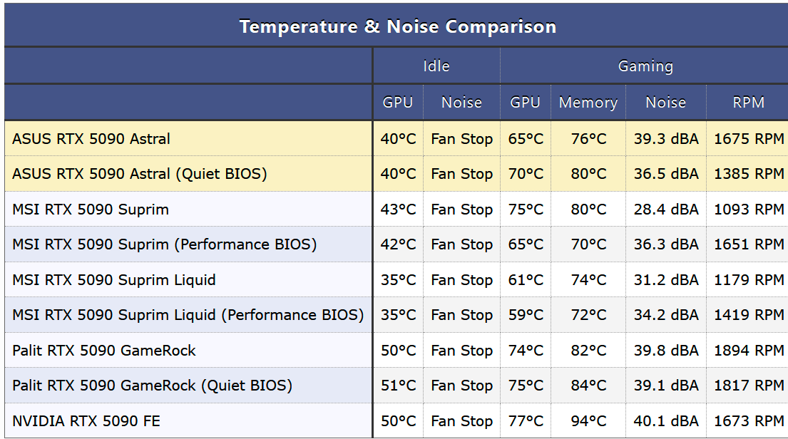Select the Memory column header

pyautogui.click(x=588, y=103)
